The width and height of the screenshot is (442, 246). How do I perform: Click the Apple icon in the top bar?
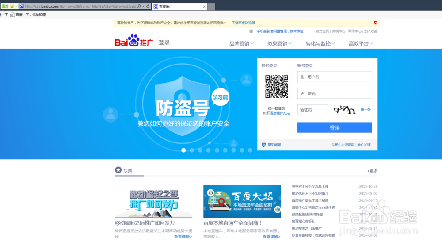(x=251, y=31)
